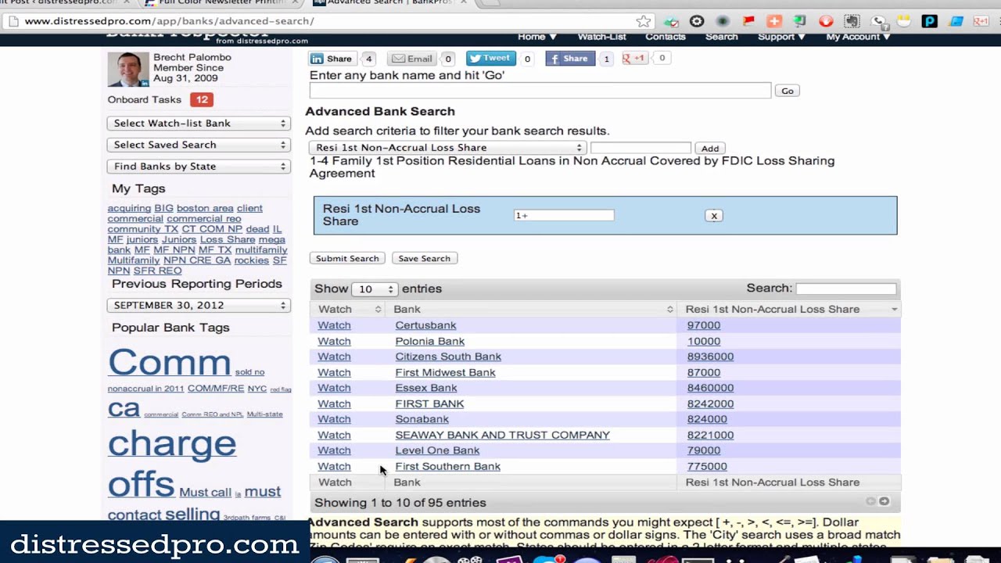Open SEAWAY BANK AND TRUST COMPANY link
1001x563 pixels.
(502, 435)
